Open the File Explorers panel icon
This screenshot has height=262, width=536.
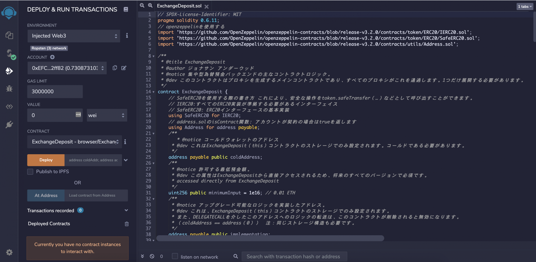(9, 35)
